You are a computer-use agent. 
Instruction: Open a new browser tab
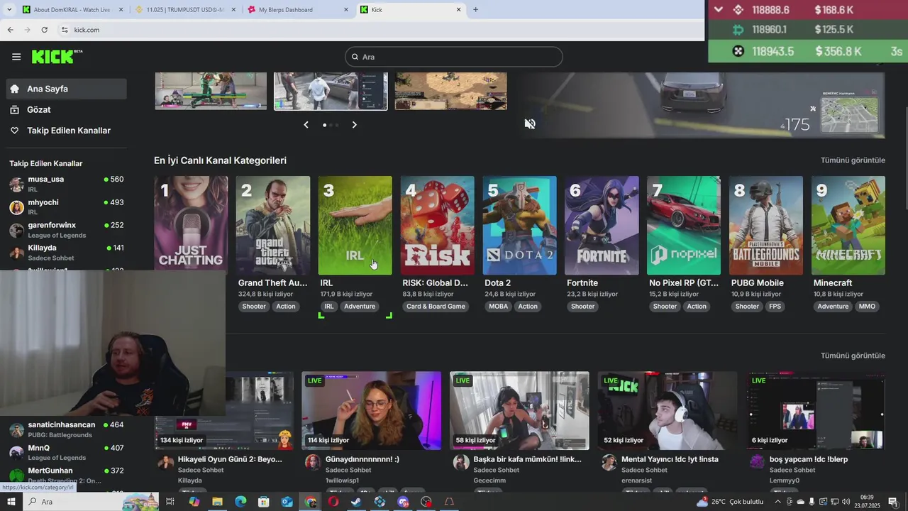click(475, 10)
